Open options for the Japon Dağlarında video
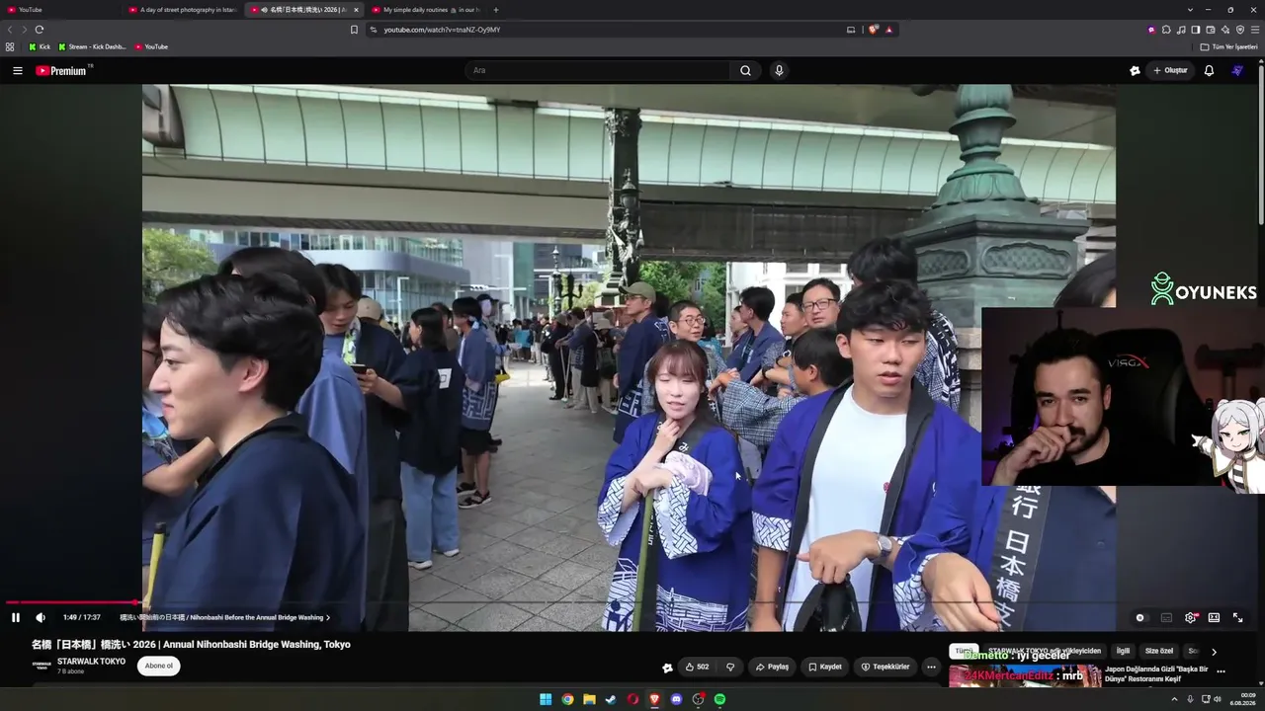1265x711 pixels. coord(1221,671)
